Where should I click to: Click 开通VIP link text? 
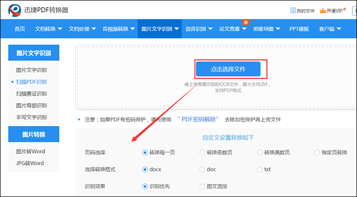[335, 11]
